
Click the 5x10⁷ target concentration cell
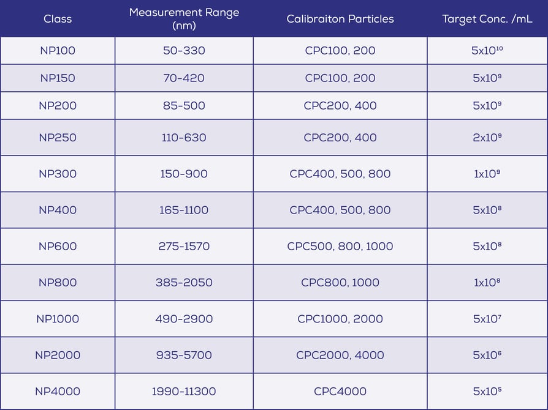pos(487,318)
